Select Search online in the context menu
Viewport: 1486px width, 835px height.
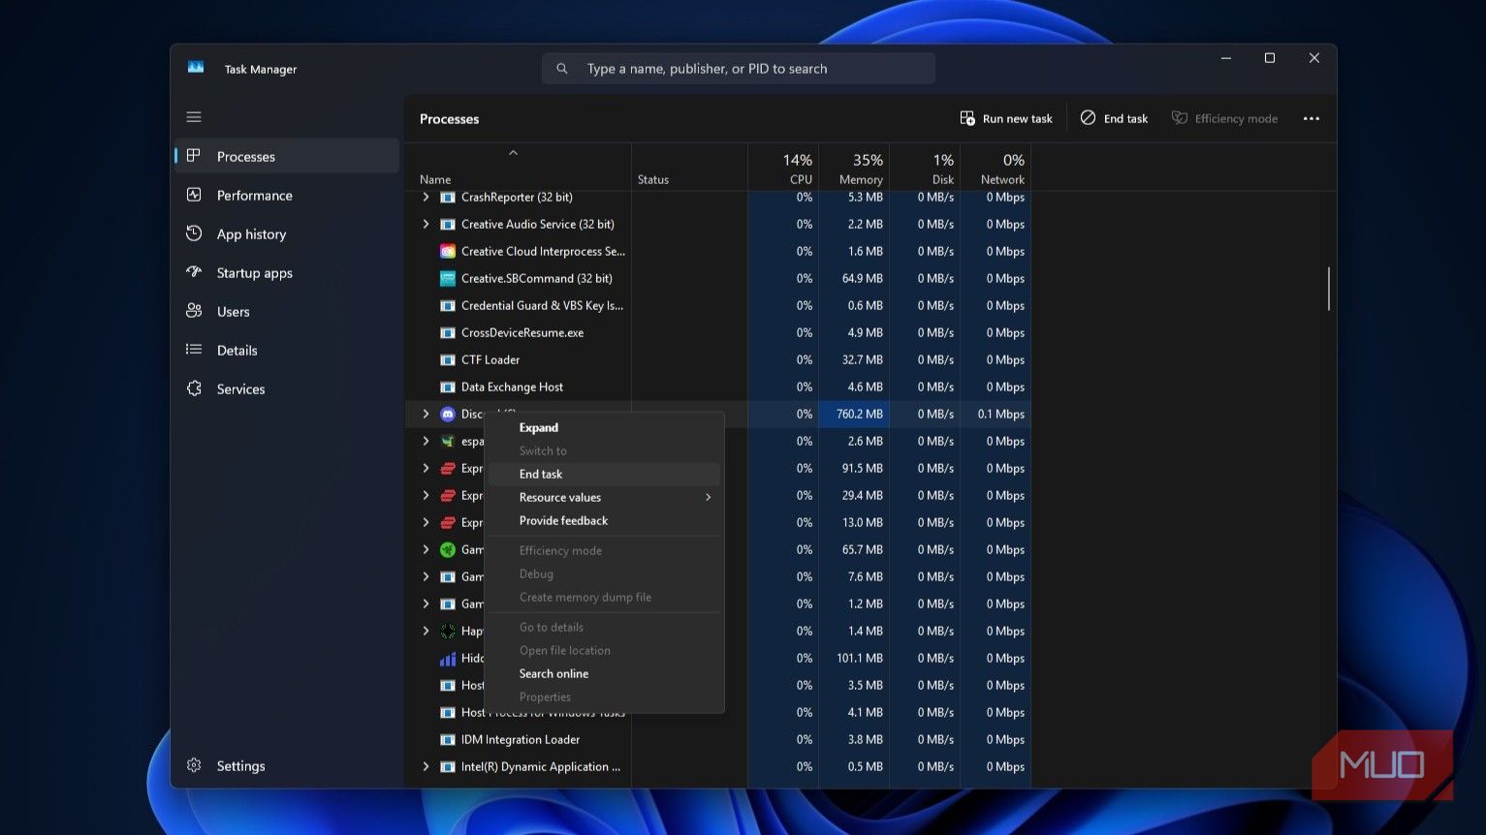point(604,673)
